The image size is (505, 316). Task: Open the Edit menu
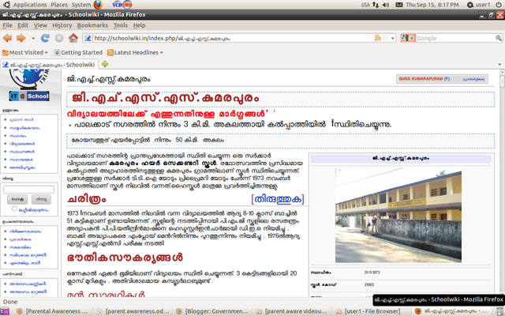(23, 25)
